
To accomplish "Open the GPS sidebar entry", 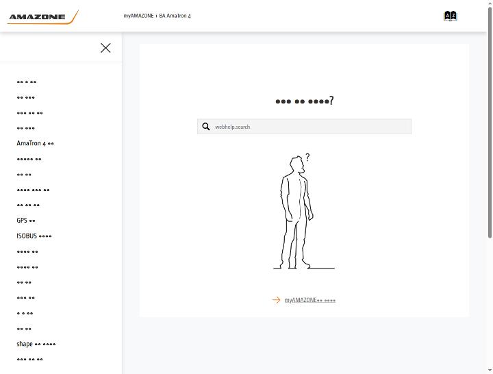I will coord(26,221).
